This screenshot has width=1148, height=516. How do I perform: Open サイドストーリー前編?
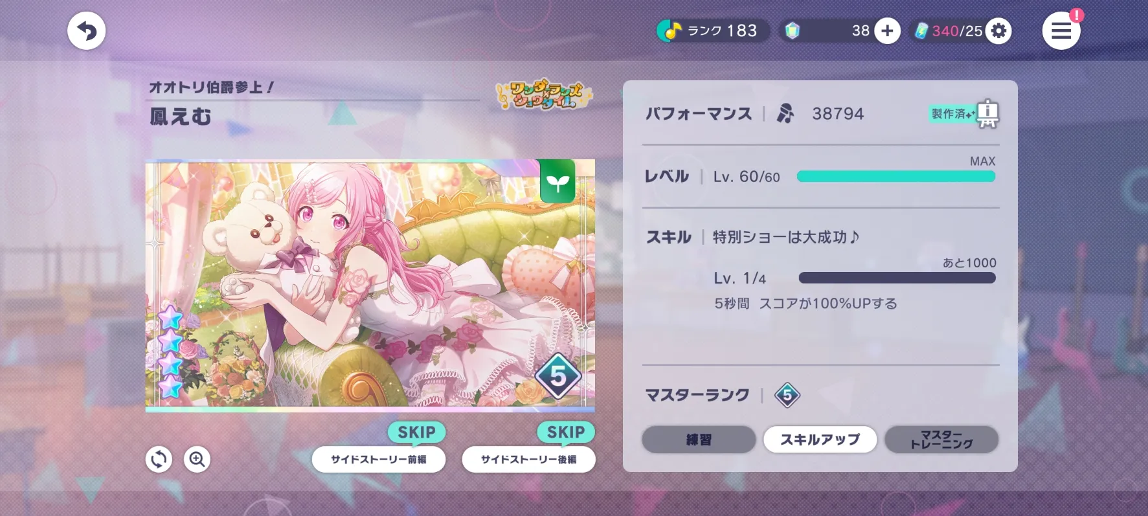point(379,459)
